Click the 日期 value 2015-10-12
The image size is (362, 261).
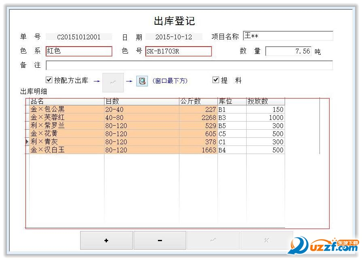(x=174, y=37)
